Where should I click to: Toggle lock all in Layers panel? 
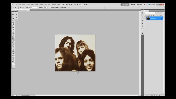(x=153, y=15)
